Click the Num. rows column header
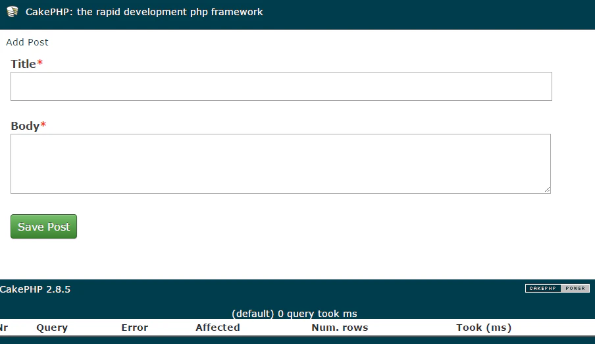Viewport: 595px width, 344px height. coord(340,328)
